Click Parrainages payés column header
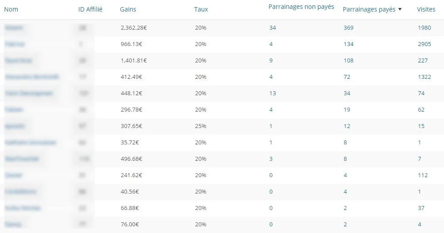Viewport: 444px width, 233px height. point(369,9)
